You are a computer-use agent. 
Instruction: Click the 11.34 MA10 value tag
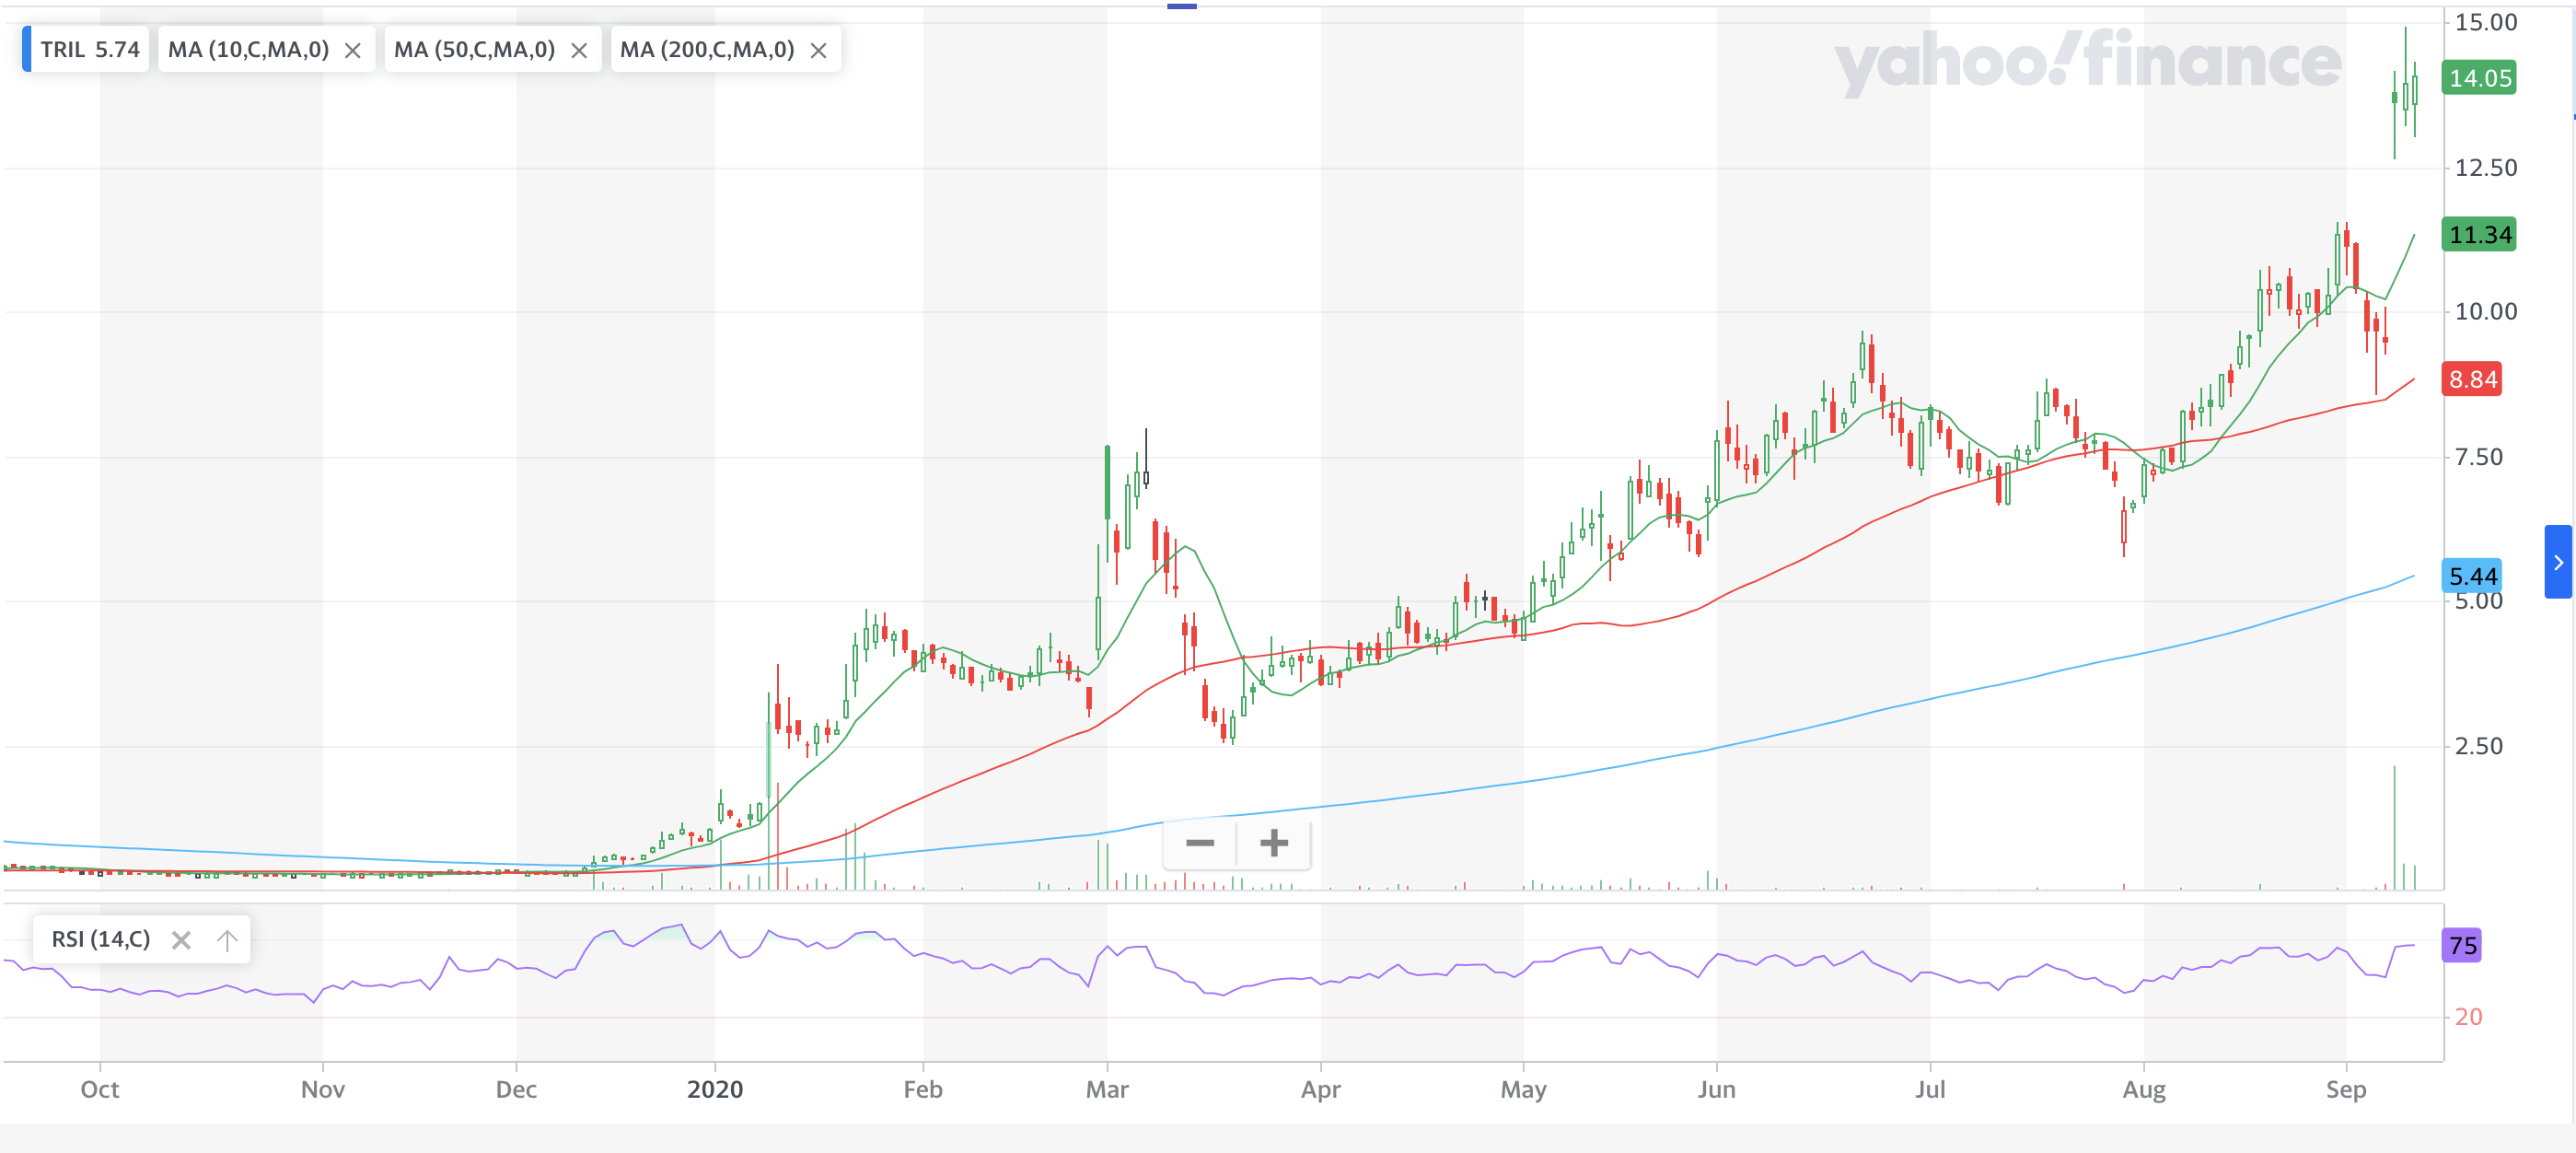tap(2479, 235)
